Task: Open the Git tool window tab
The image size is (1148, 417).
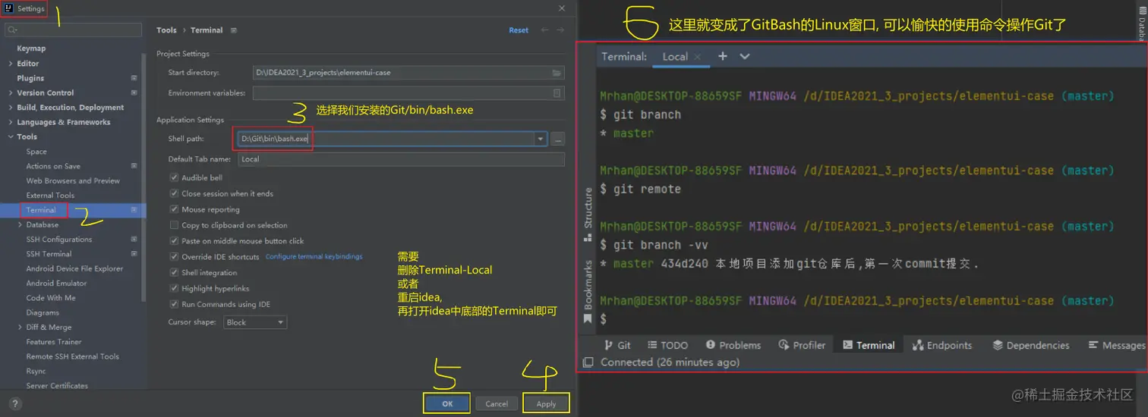Action: pos(617,345)
